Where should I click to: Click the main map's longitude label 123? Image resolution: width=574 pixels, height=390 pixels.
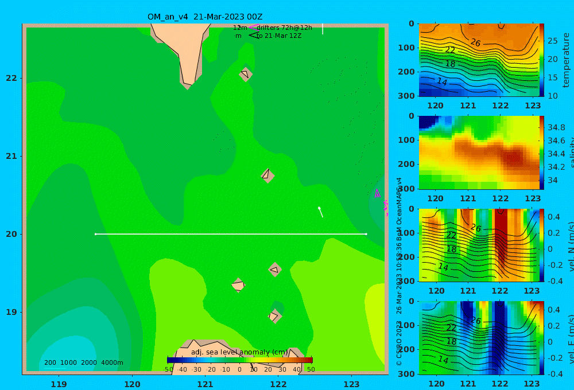351,384
